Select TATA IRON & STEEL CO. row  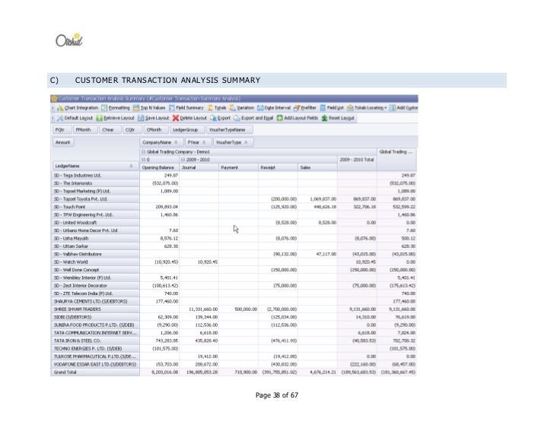tap(95, 341)
